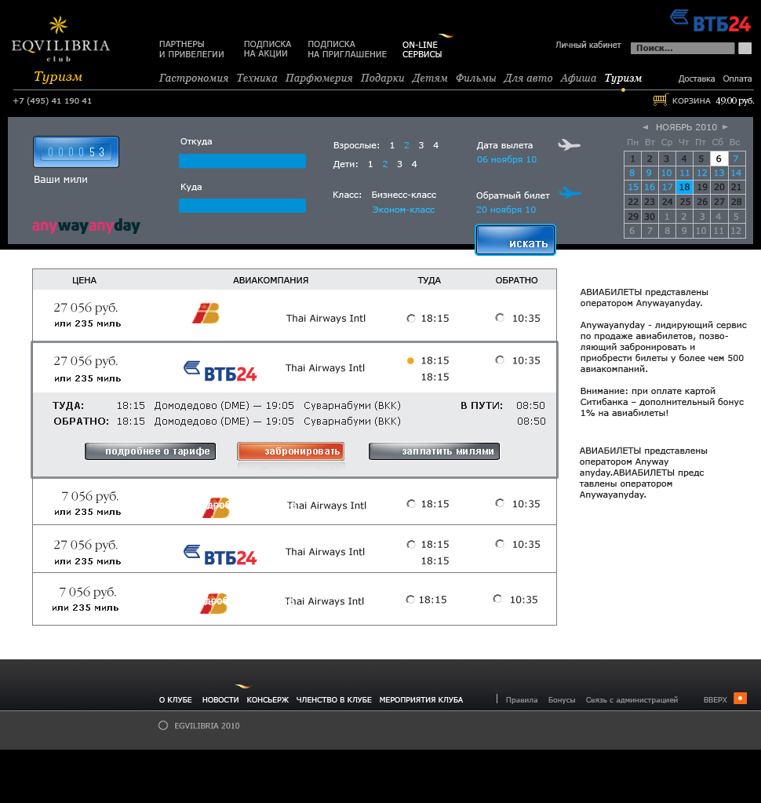Switch to Подарки category

(x=382, y=78)
